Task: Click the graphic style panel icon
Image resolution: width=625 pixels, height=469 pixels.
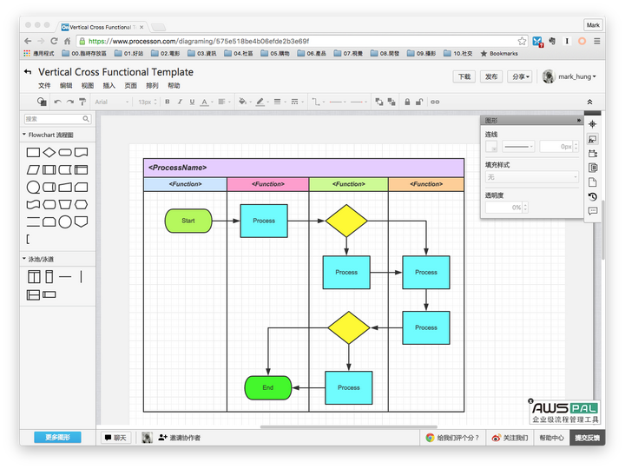Action: [x=593, y=139]
